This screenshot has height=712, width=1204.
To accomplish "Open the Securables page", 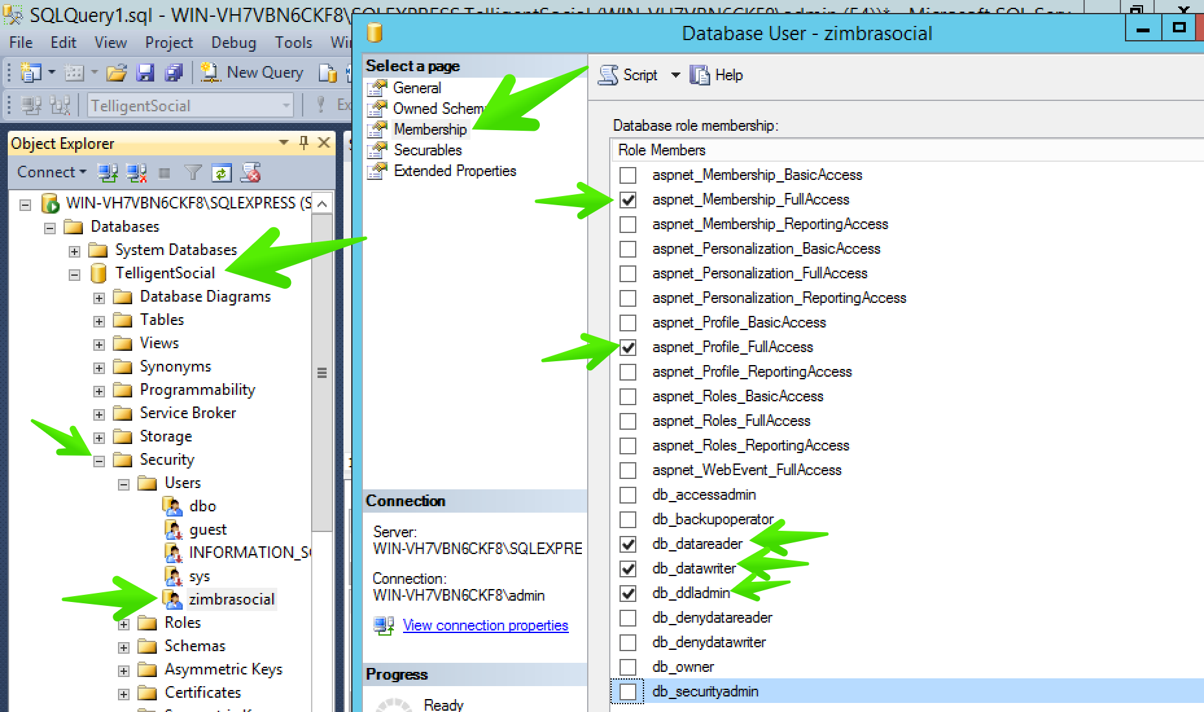I will pyautogui.click(x=428, y=150).
